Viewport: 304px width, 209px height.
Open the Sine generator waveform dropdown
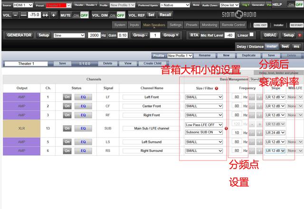click(69, 35)
